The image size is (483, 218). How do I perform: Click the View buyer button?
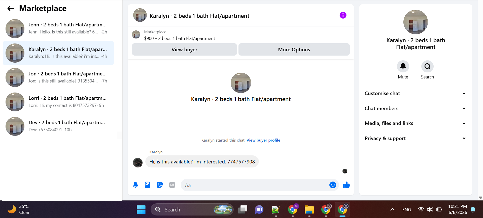pyautogui.click(x=184, y=50)
